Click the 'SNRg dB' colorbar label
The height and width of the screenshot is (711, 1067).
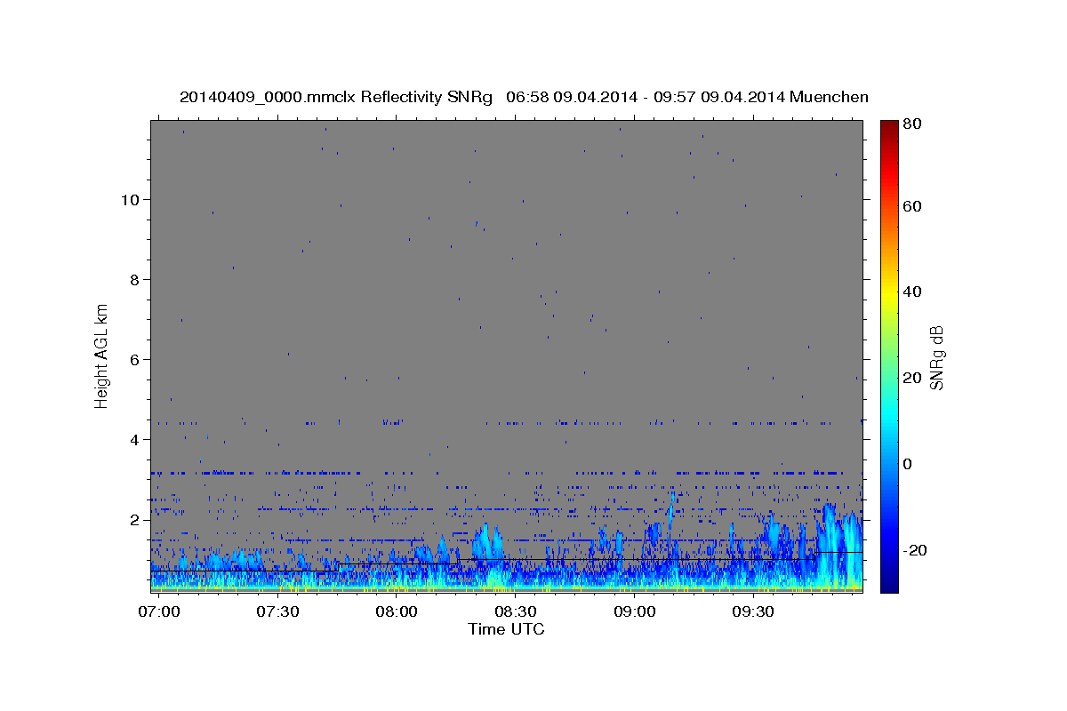click(936, 357)
